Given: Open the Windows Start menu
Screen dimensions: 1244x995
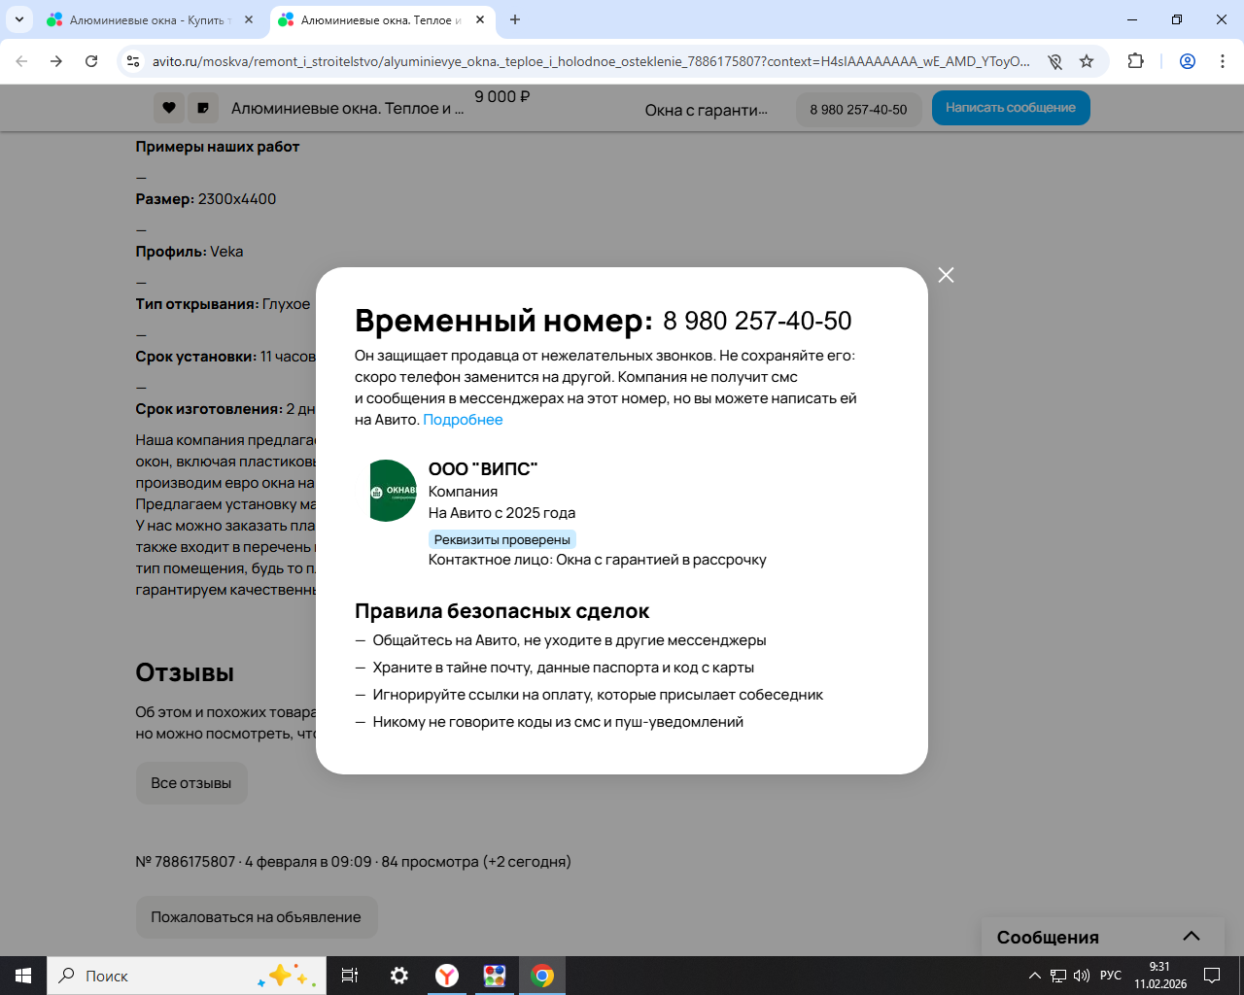Looking at the screenshot, I should 23,976.
